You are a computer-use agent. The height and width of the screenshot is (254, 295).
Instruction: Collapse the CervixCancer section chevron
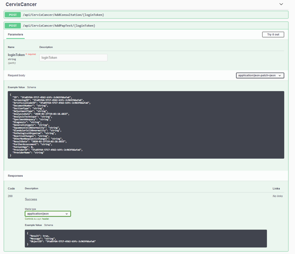[281, 4]
